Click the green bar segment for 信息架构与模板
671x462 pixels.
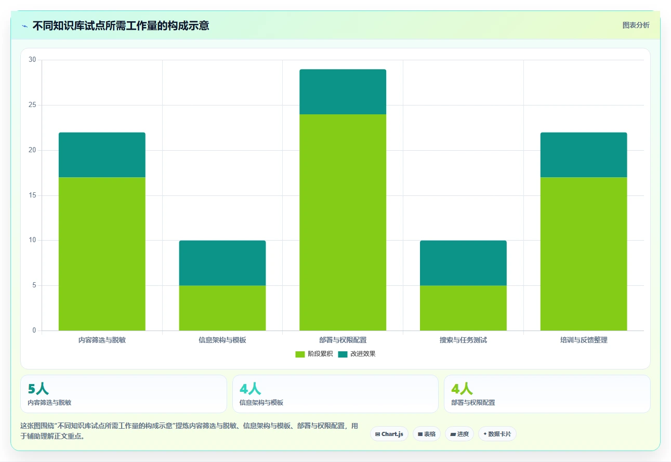222,308
